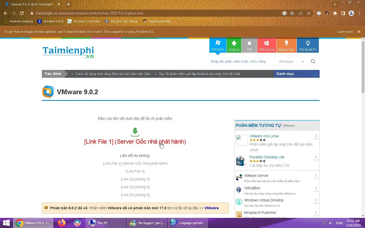Click the Link Dự phòng 3 link
The width and height of the screenshot is (365, 228).
click(x=135, y=179)
